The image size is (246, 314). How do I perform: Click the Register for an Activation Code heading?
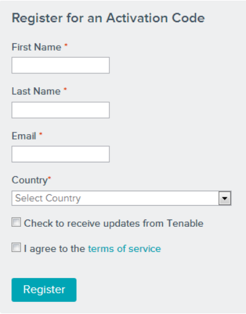coord(108,18)
